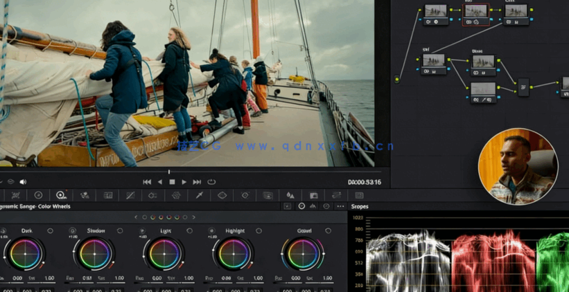This screenshot has width=569, height=292.
Task: Open the Blur palette droplet icon
Action: click(x=290, y=196)
